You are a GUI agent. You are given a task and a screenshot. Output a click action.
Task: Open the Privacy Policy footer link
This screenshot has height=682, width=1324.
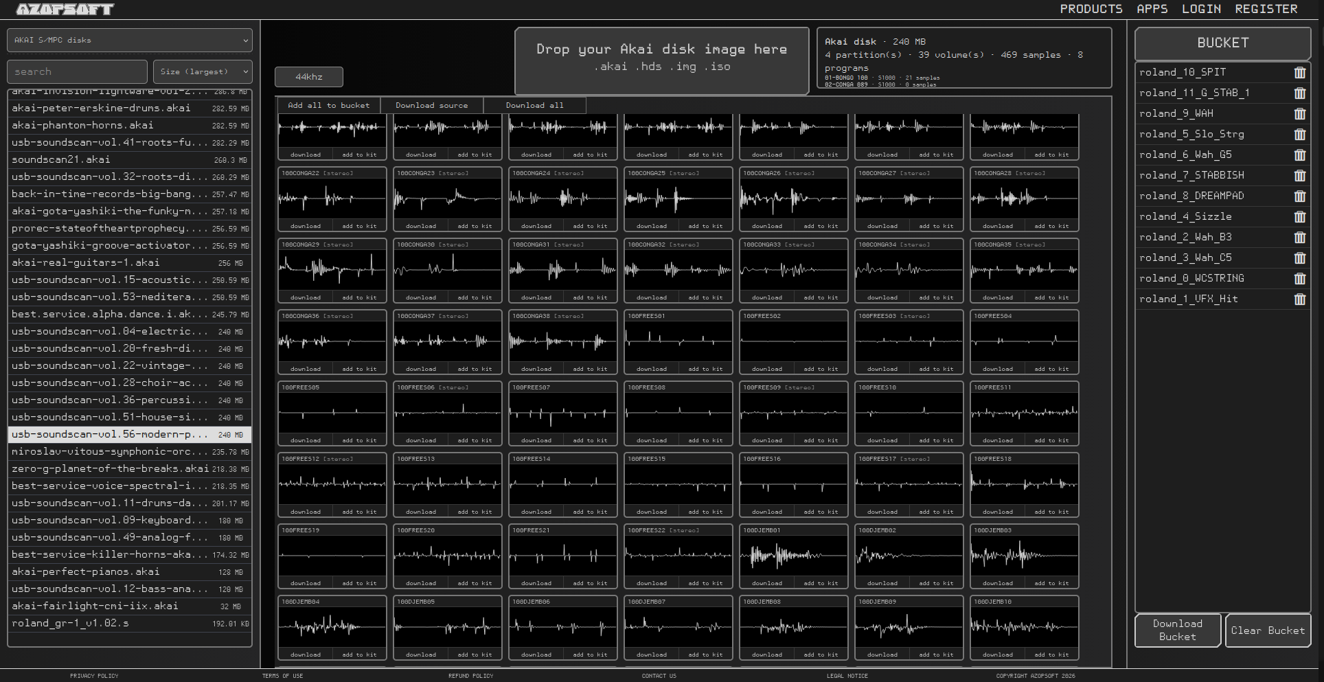click(x=94, y=676)
